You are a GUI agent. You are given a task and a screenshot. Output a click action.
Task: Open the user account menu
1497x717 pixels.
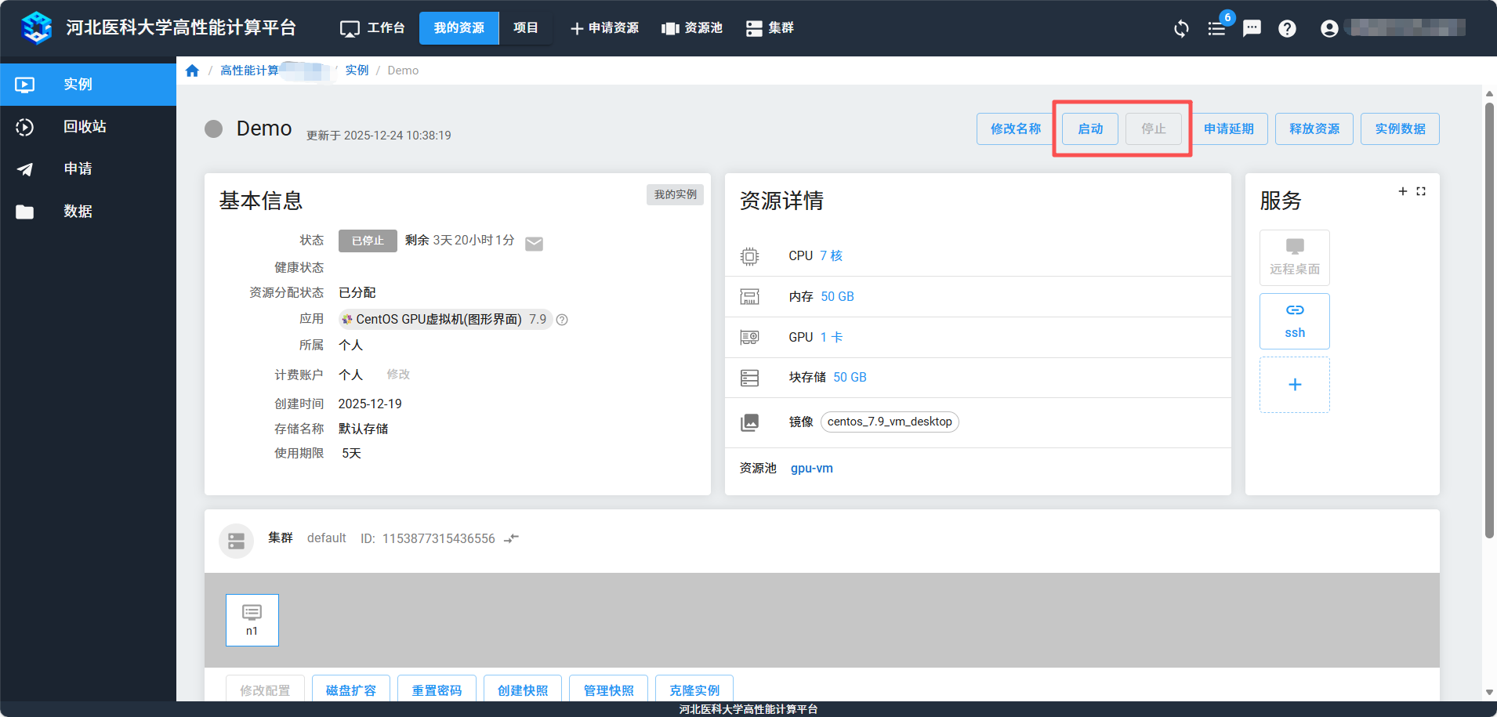(1329, 29)
